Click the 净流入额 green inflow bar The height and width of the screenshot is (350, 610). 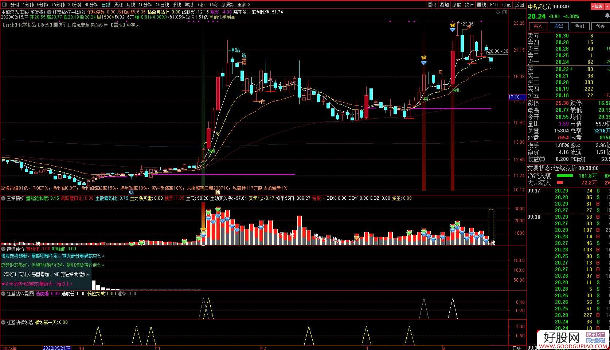tap(564, 176)
